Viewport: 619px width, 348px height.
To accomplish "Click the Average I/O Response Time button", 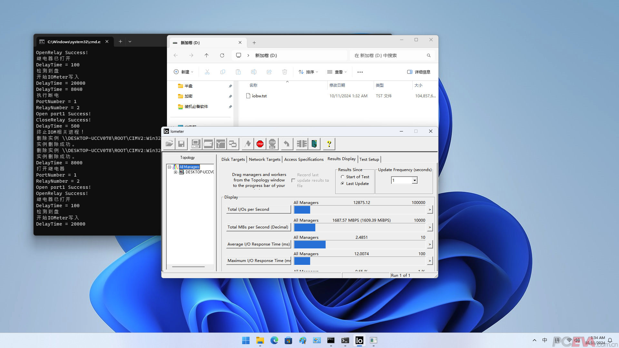I will pyautogui.click(x=258, y=244).
